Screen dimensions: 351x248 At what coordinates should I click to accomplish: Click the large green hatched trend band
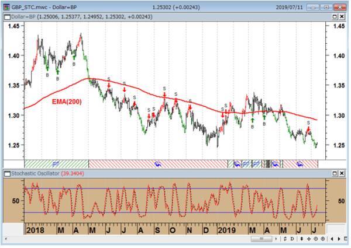(x=56, y=163)
